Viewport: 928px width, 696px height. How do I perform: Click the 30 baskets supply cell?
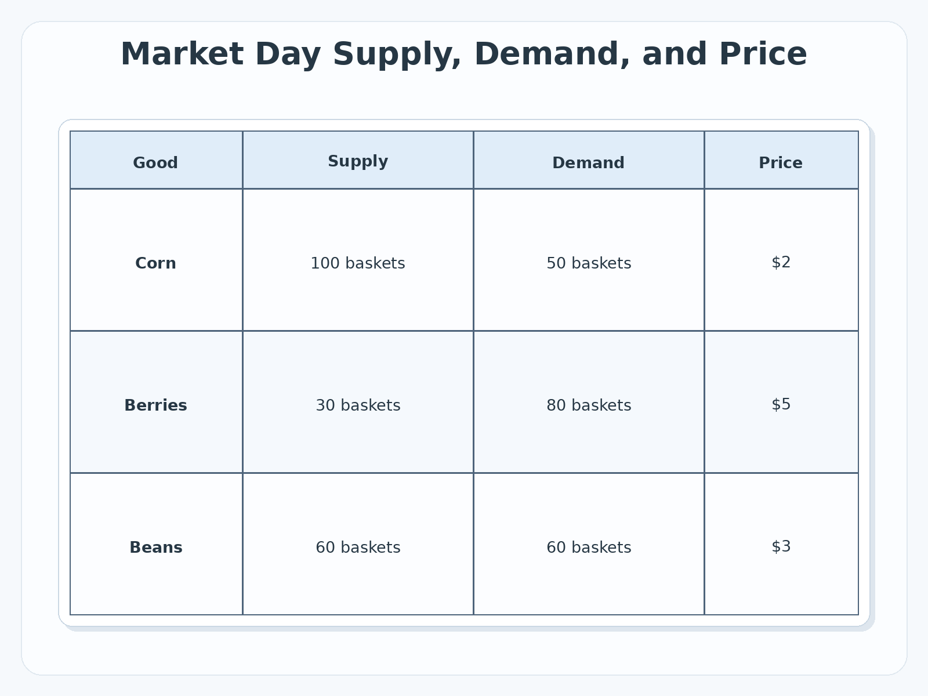[x=358, y=402]
